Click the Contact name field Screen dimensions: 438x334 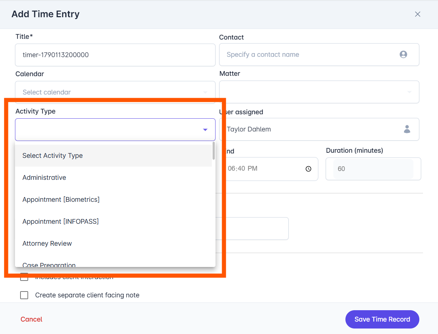pyautogui.click(x=319, y=55)
